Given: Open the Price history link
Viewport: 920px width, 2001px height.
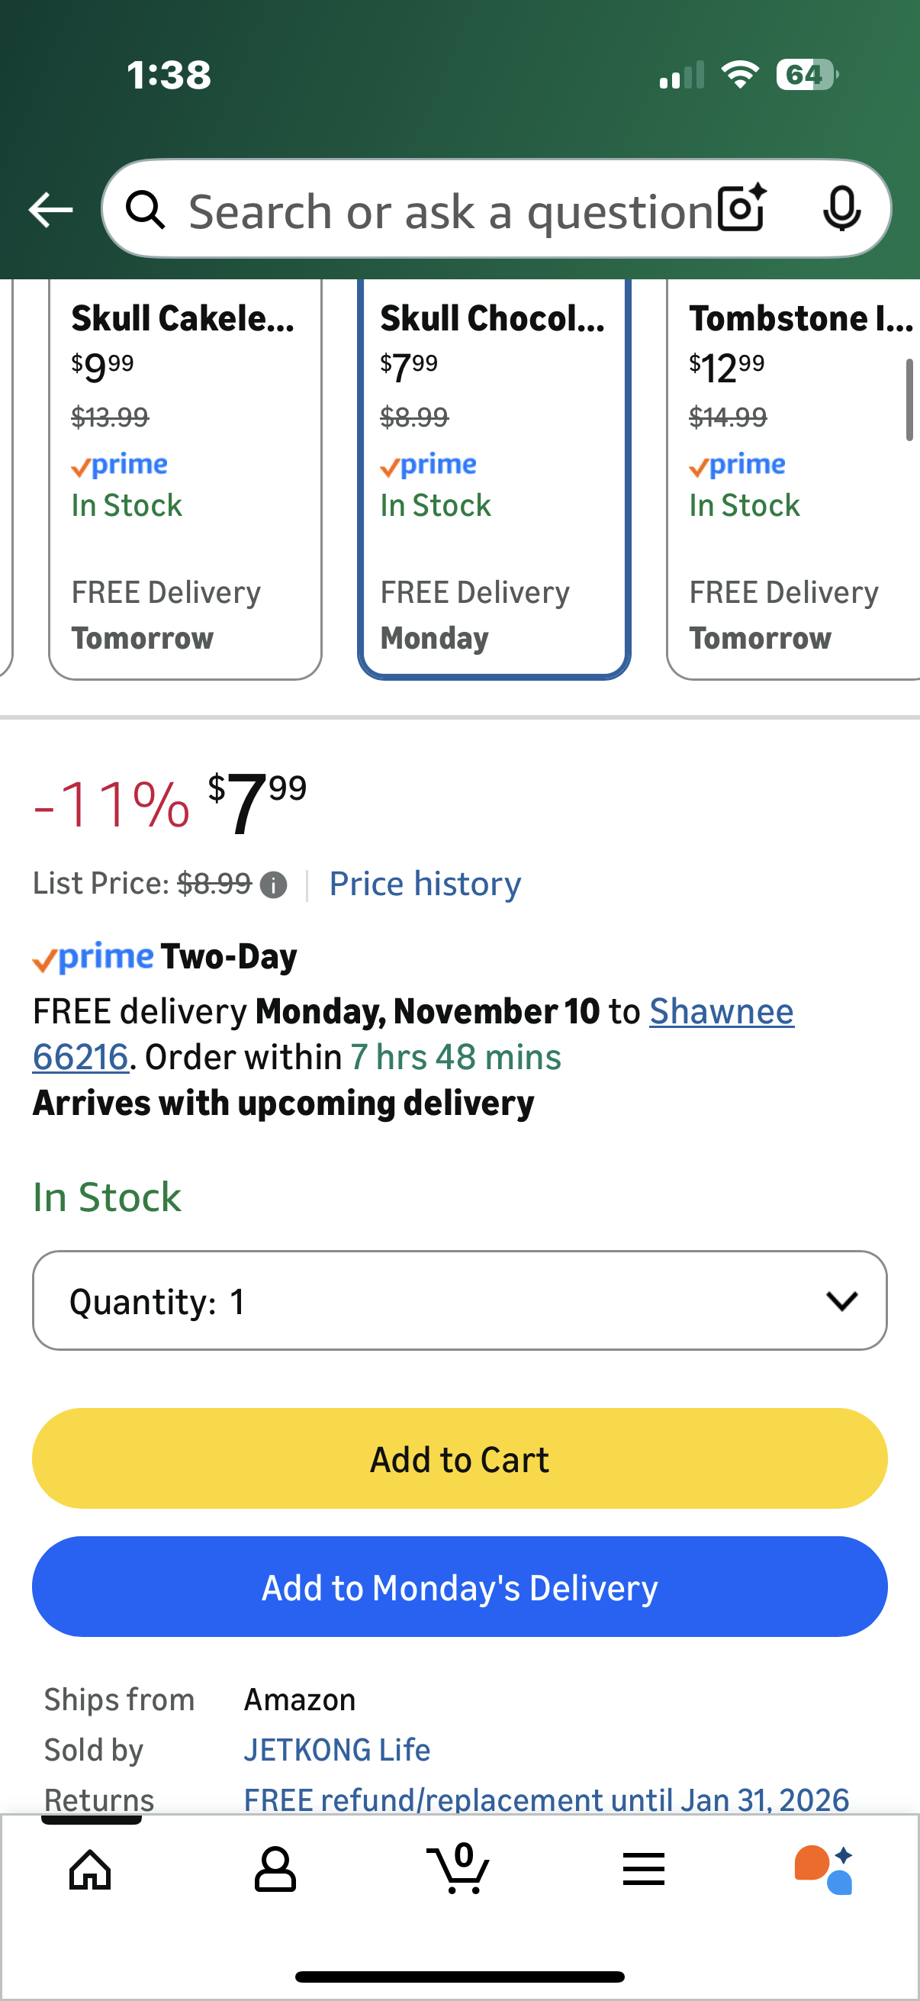Looking at the screenshot, I should coord(425,884).
